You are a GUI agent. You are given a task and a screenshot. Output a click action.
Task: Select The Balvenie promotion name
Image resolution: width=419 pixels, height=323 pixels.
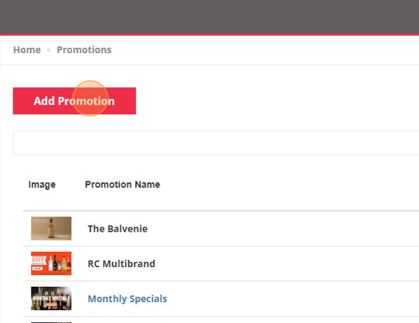point(118,229)
